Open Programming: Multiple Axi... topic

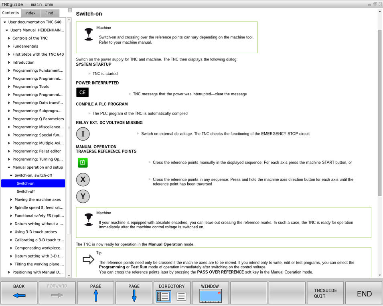[38, 143]
